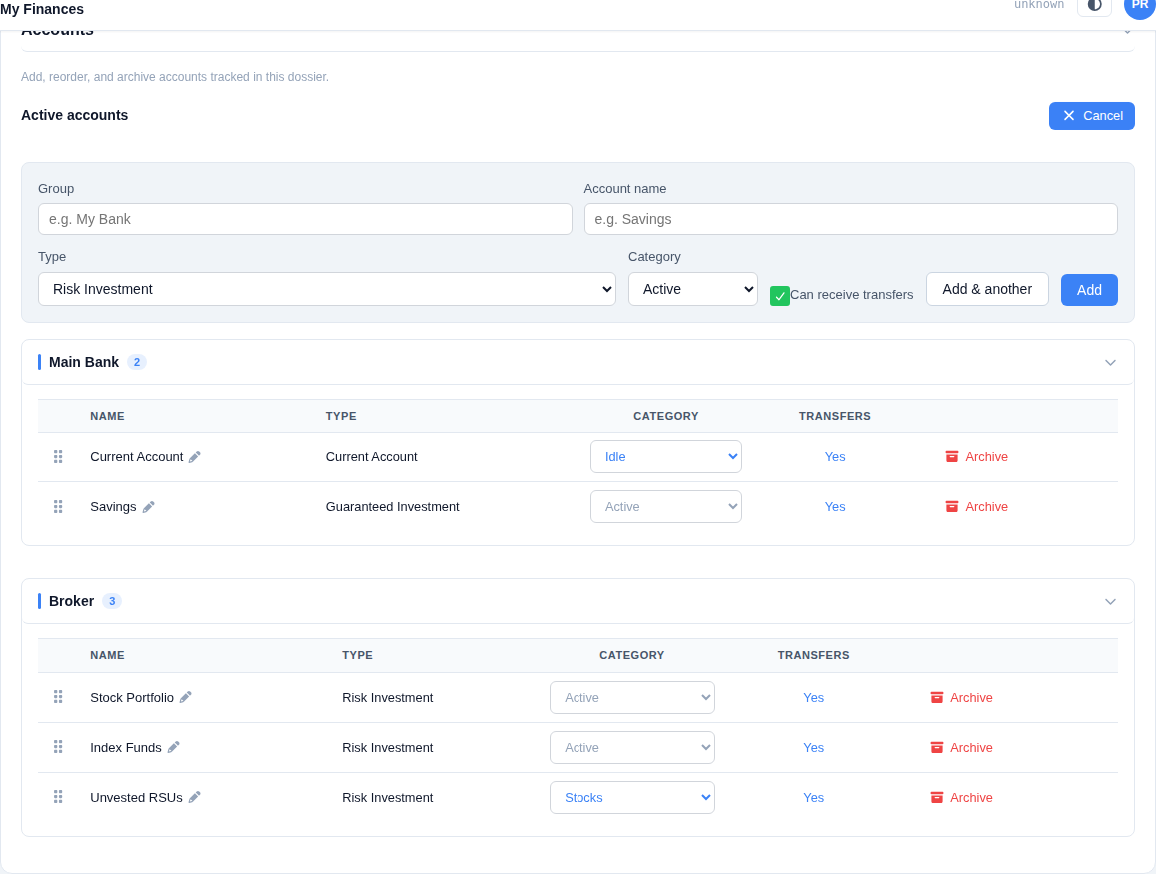Screen dimensions: 1156x874
Task: Toggle transfers Yes for Unvested RSUs
Action: (814, 797)
